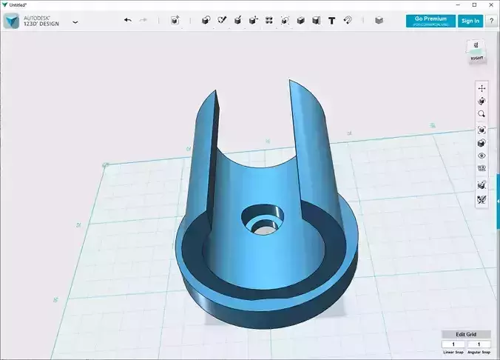The height and width of the screenshot is (360, 500).
Task: Select the Text tool
Action: click(x=331, y=21)
